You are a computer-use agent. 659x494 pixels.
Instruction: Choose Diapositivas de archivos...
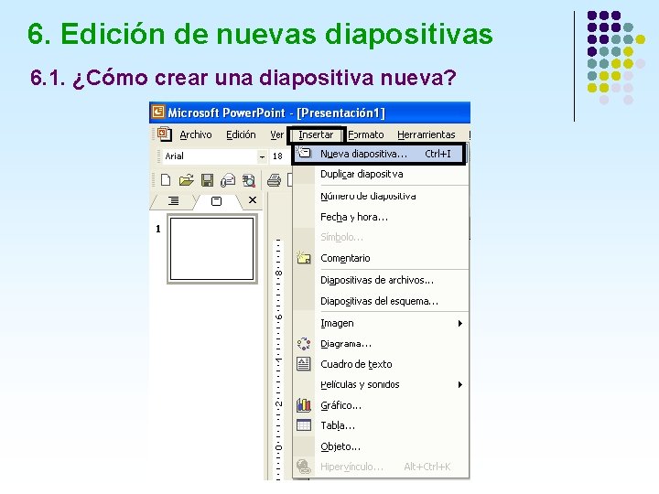tap(381, 280)
